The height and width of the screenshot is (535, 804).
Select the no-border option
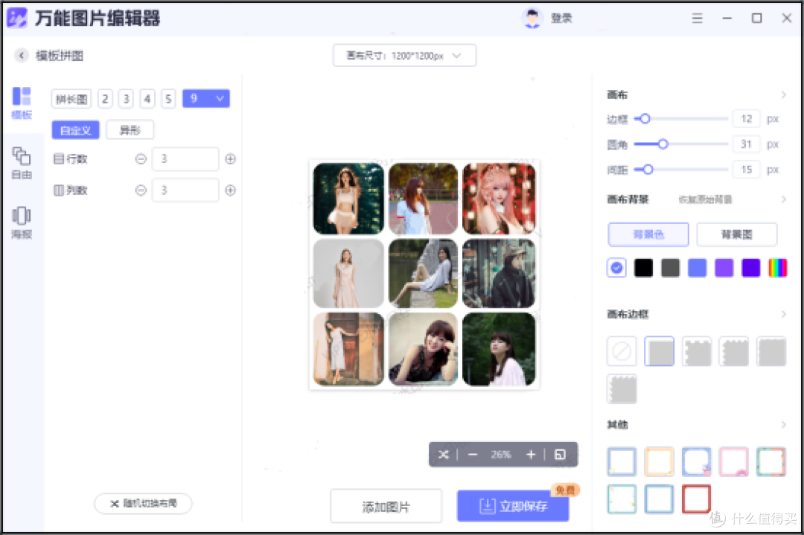pos(622,351)
